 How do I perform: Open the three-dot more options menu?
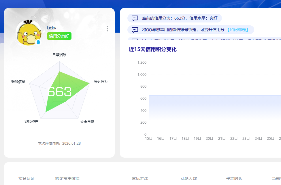click(107, 29)
